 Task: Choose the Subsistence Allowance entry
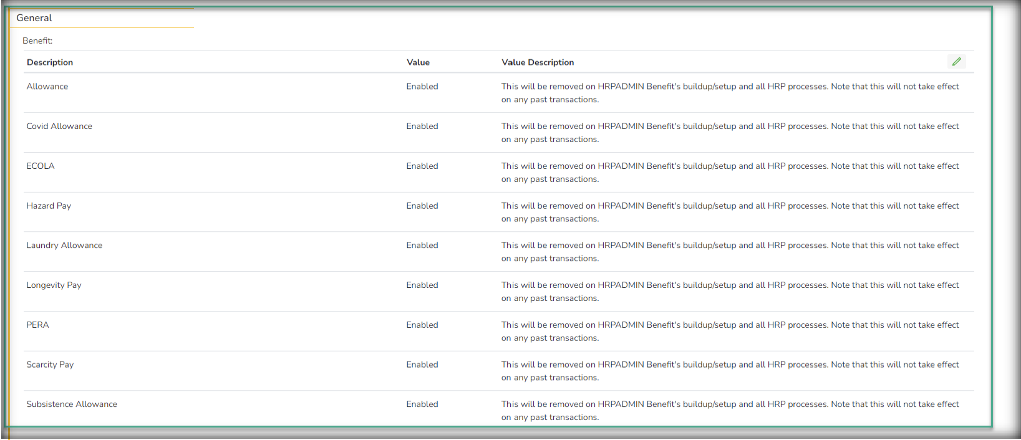(x=72, y=404)
